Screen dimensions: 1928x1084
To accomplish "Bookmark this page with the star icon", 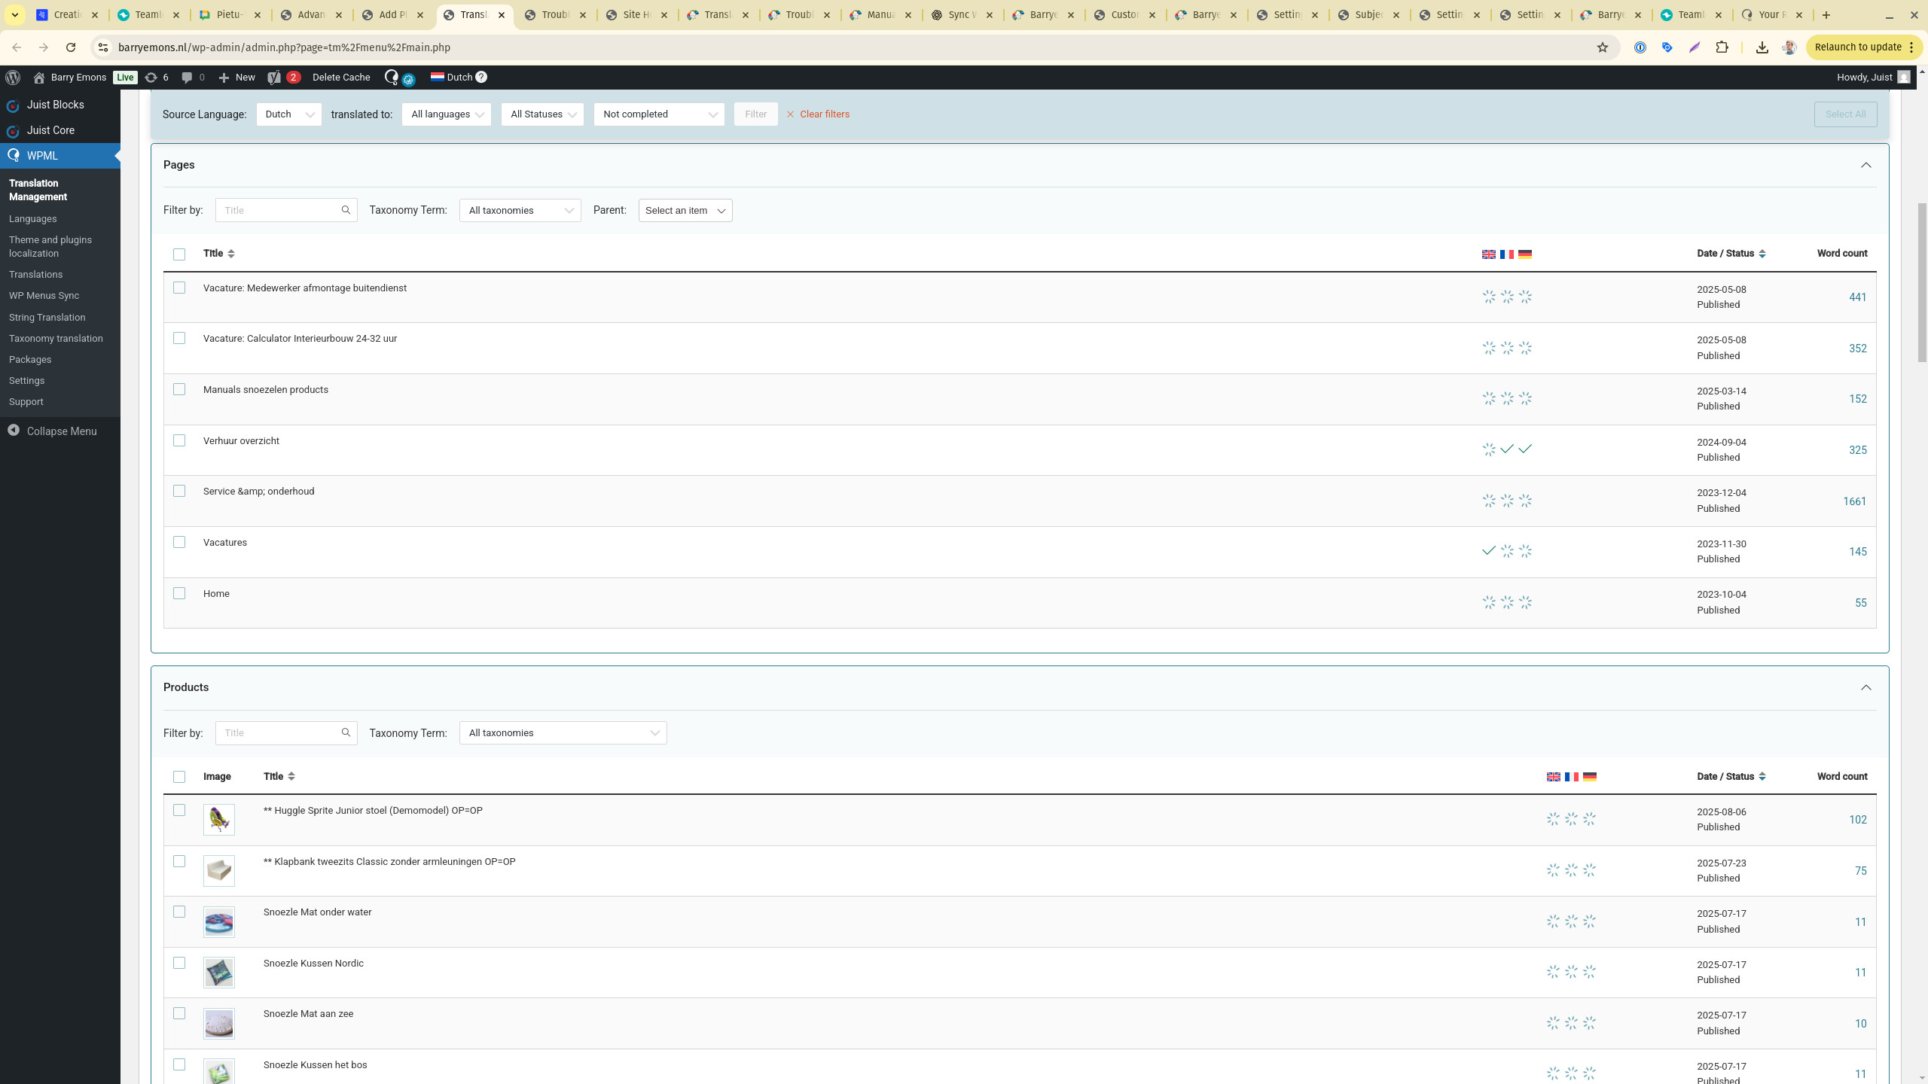I will point(1603,47).
